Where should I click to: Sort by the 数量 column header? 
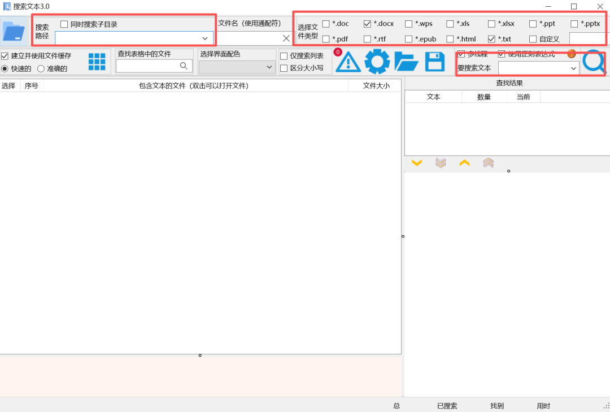coord(483,97)
